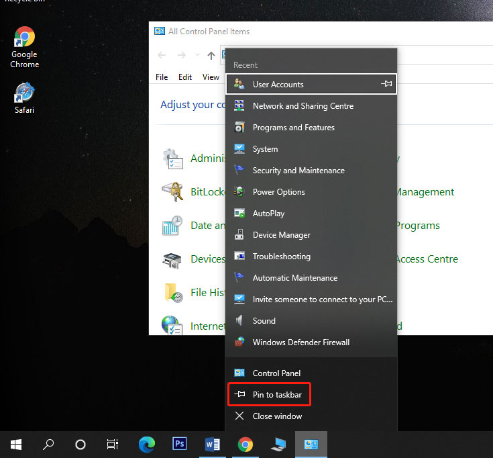Open the View menu in Control Panel

[211, 77]
